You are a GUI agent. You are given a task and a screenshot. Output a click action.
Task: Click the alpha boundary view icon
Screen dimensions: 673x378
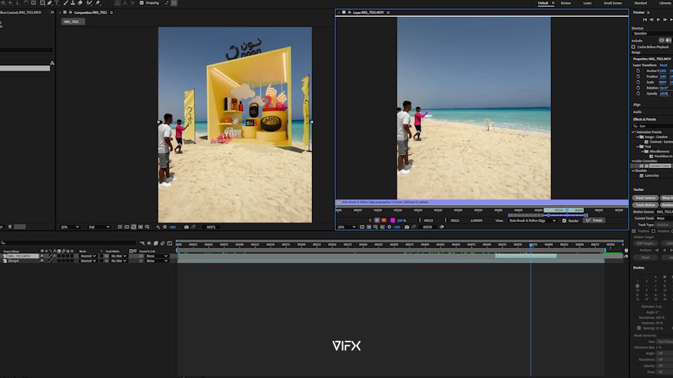click(377, 220)
